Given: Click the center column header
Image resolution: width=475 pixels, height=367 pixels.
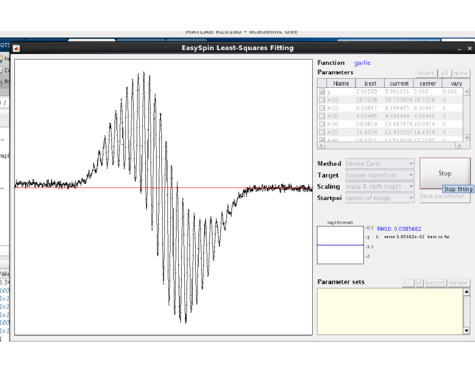Looking at the screenshot, I should (x=428, y=83).
